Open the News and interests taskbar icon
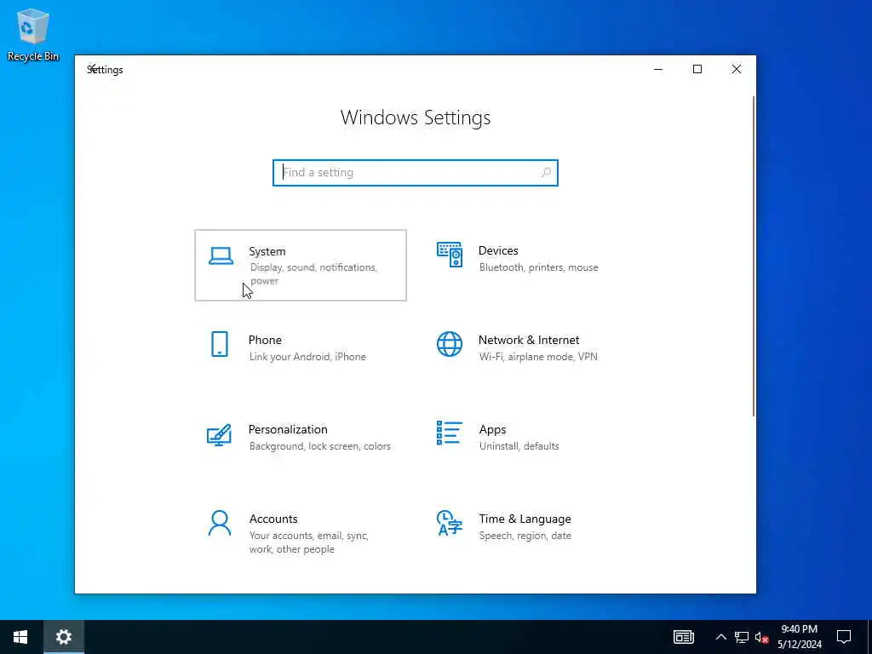 click(x=684, y=637)
